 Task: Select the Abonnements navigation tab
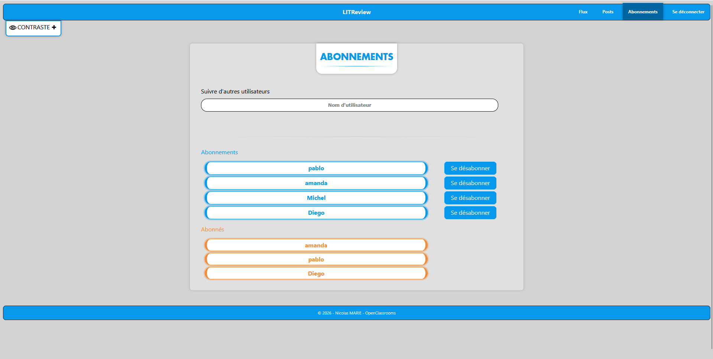tap(642, 12)
